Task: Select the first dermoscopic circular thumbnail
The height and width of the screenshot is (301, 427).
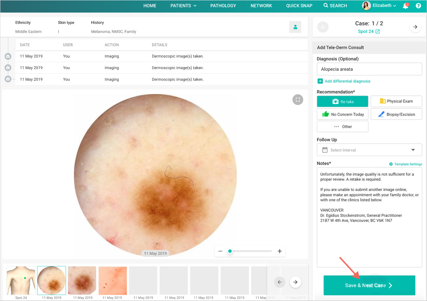Action: click(52, 281)
